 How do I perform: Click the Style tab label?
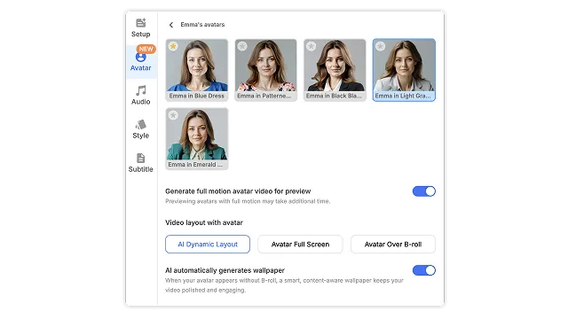click(x=140, y=136)
